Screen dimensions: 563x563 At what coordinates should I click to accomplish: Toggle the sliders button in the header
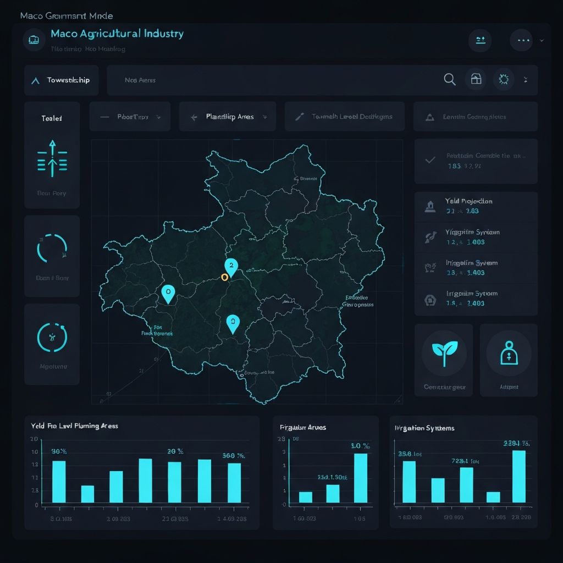[x=480, y=40]
